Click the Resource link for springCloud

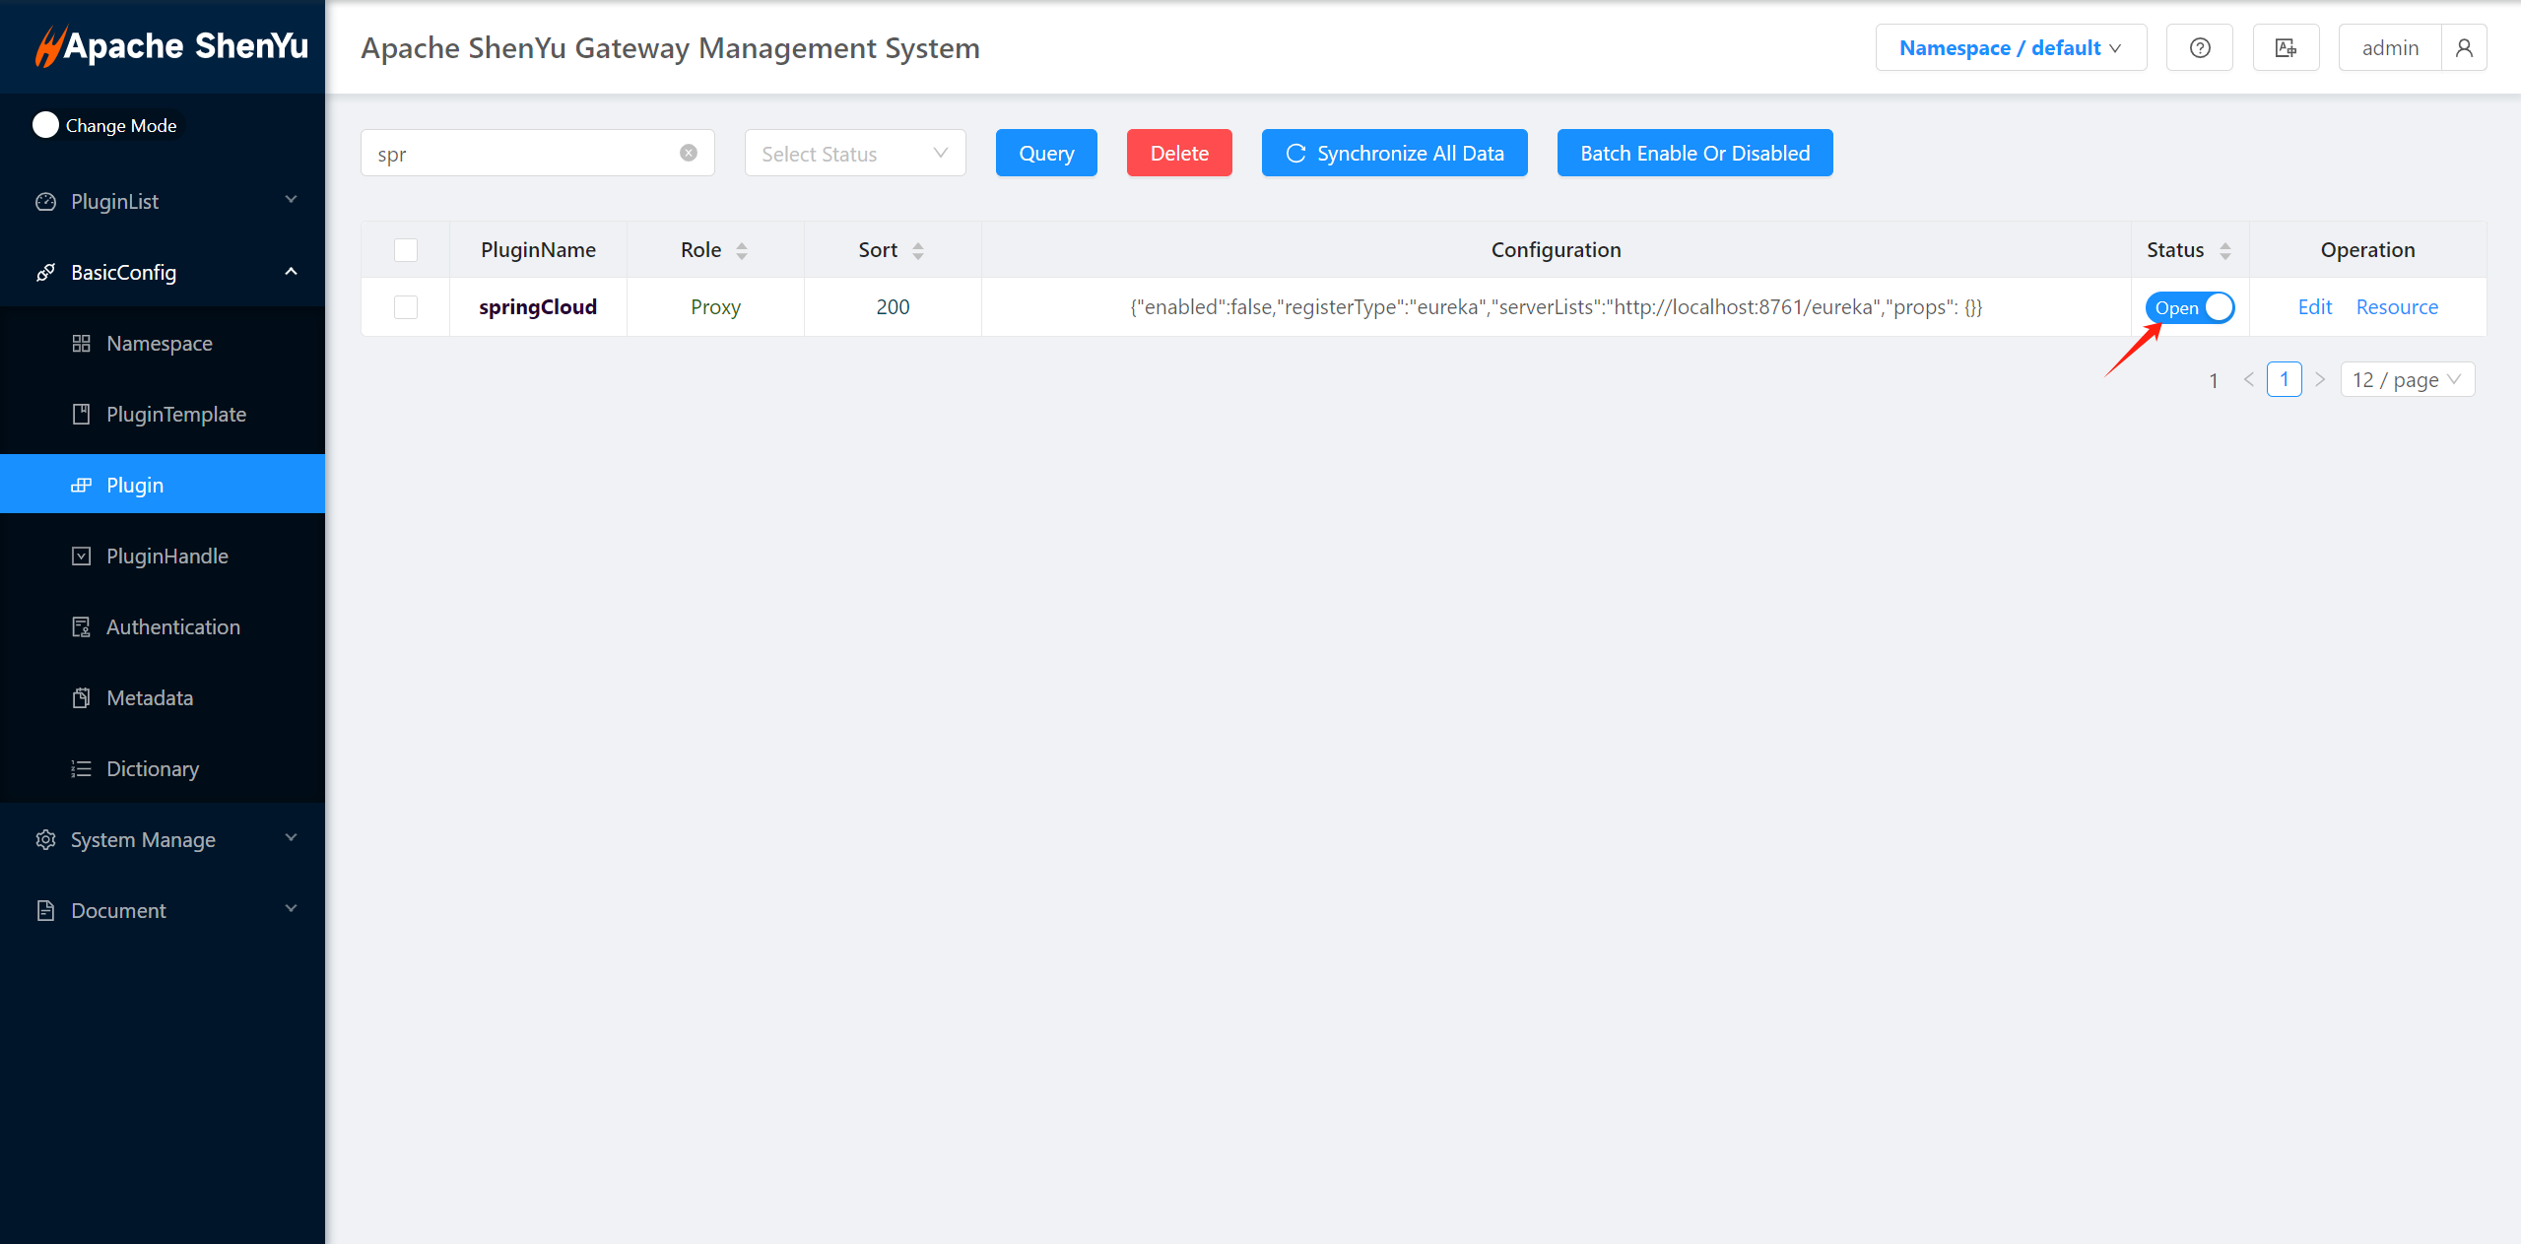pyautogui.click(x=2396, y=307)
